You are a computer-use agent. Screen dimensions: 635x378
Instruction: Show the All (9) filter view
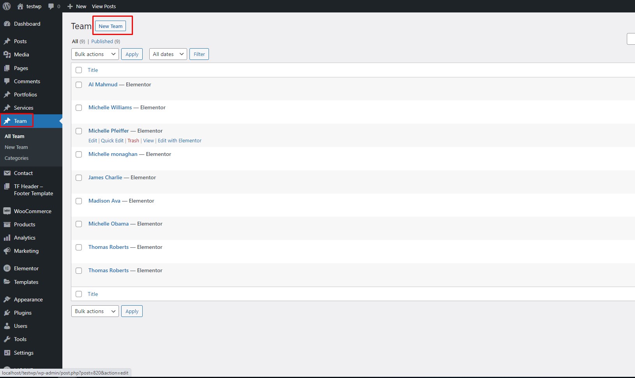[78, 41]
